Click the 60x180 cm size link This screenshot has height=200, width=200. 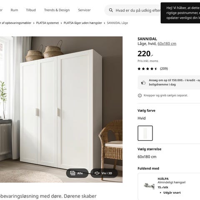[x=167, y=44]
